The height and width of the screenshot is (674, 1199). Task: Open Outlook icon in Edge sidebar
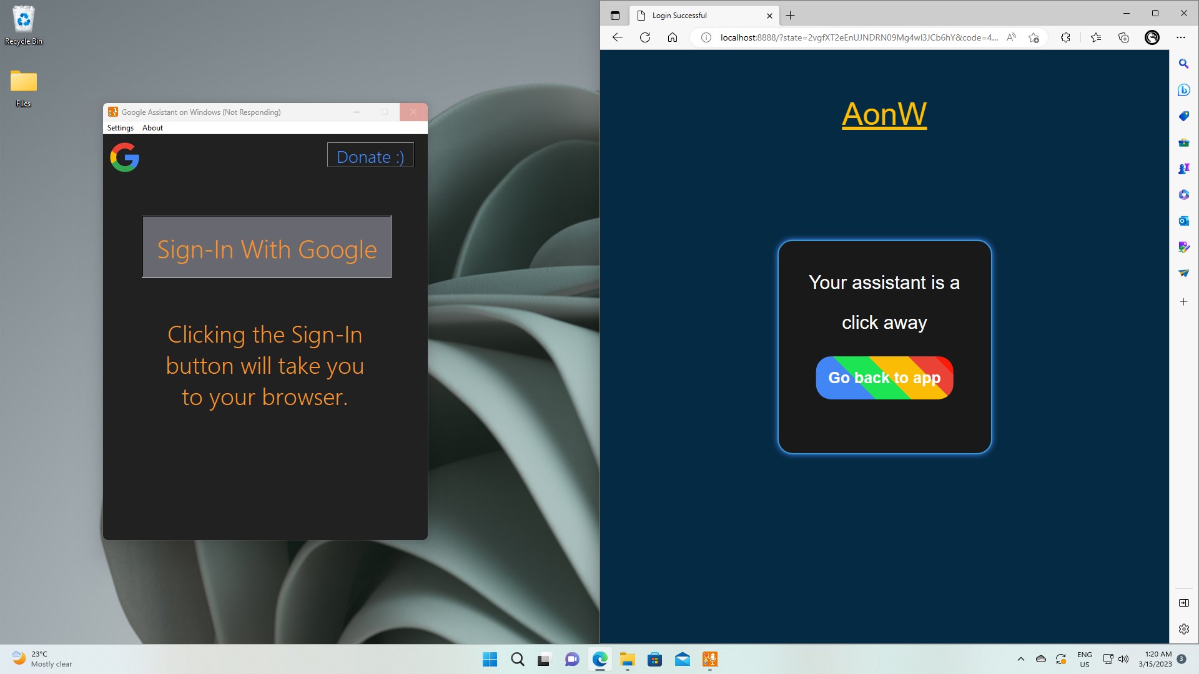click(x=1183, y=221)
